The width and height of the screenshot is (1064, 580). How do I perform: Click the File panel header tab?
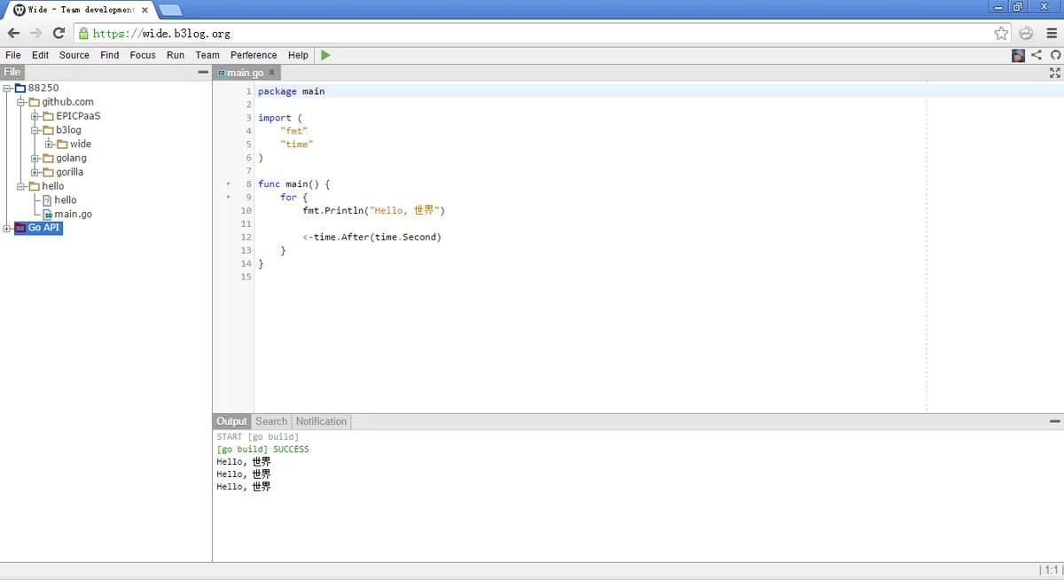(12, 72)
